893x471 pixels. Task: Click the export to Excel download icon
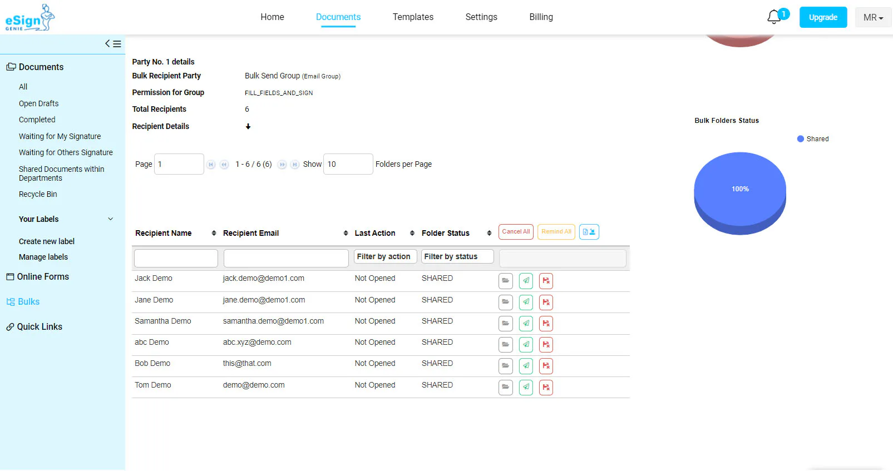coord(589,232)
